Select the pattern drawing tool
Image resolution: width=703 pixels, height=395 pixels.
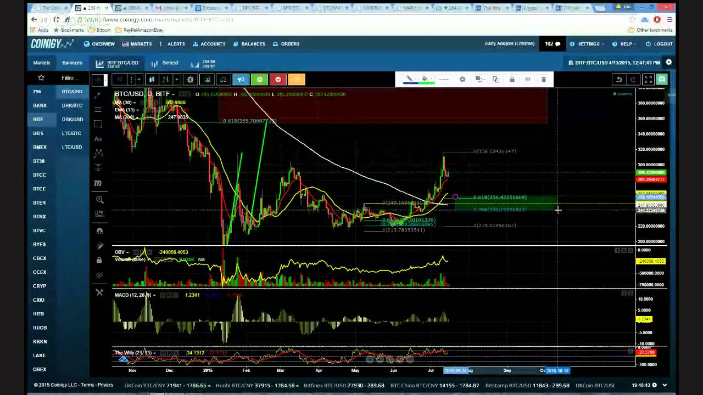(x=98, y=153)
